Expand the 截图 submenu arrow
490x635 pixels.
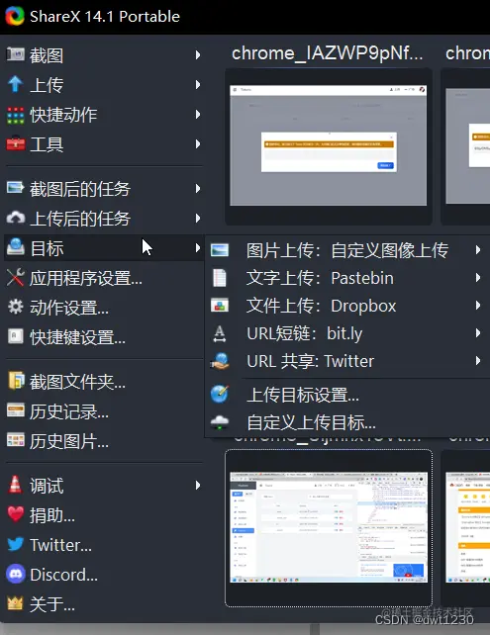[x=198, y=54]
